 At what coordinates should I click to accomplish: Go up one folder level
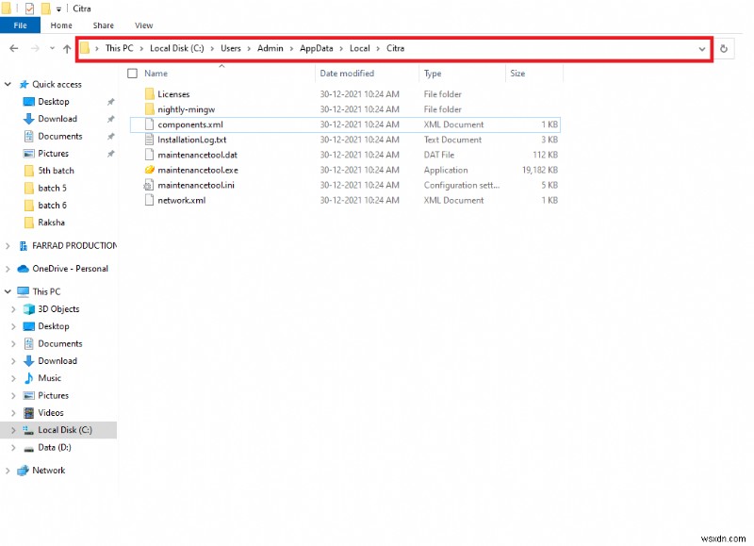click(67, 48)
